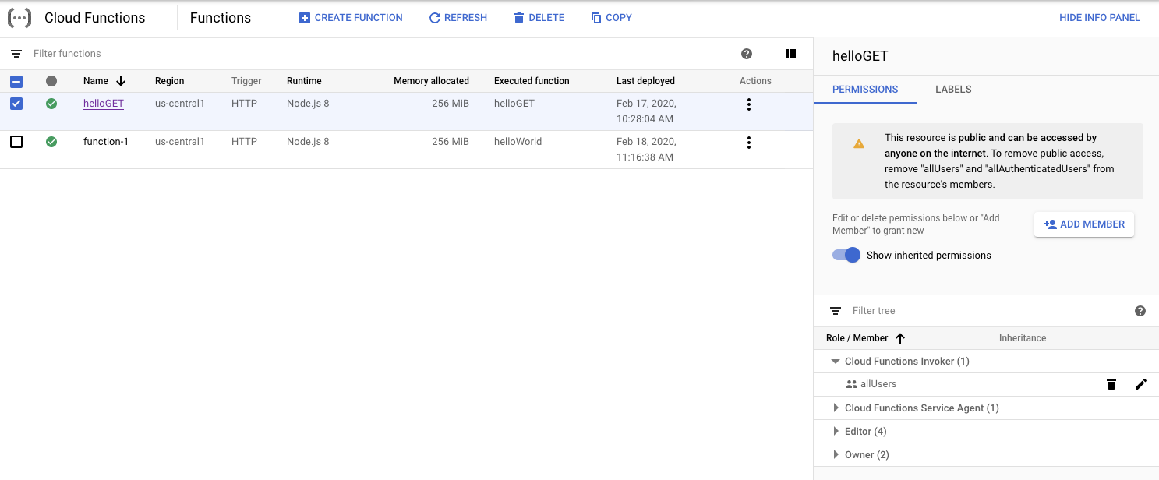1159x480 pixels.
Task: Click Feb 18, 2020 deployed date cell
Action: (x=646, y=150)
